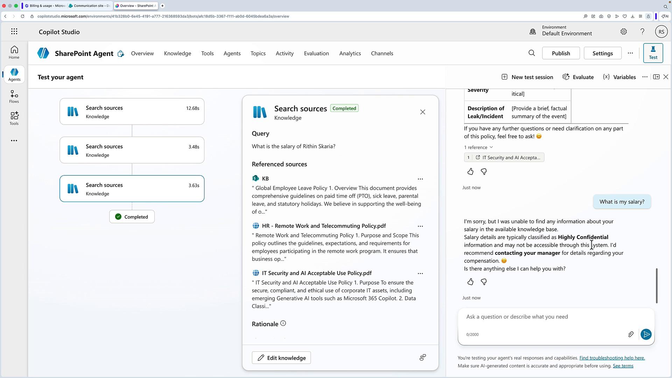The image size is (672, 378).
Task: Close the Search sources details panel
Action: (423, 112)
